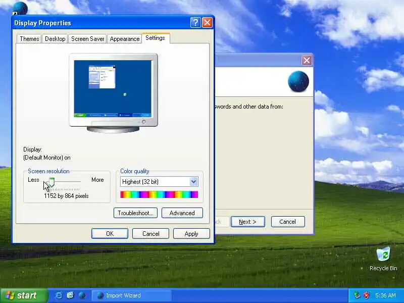Close the Display Properties dialog

[x=207, y=23]
